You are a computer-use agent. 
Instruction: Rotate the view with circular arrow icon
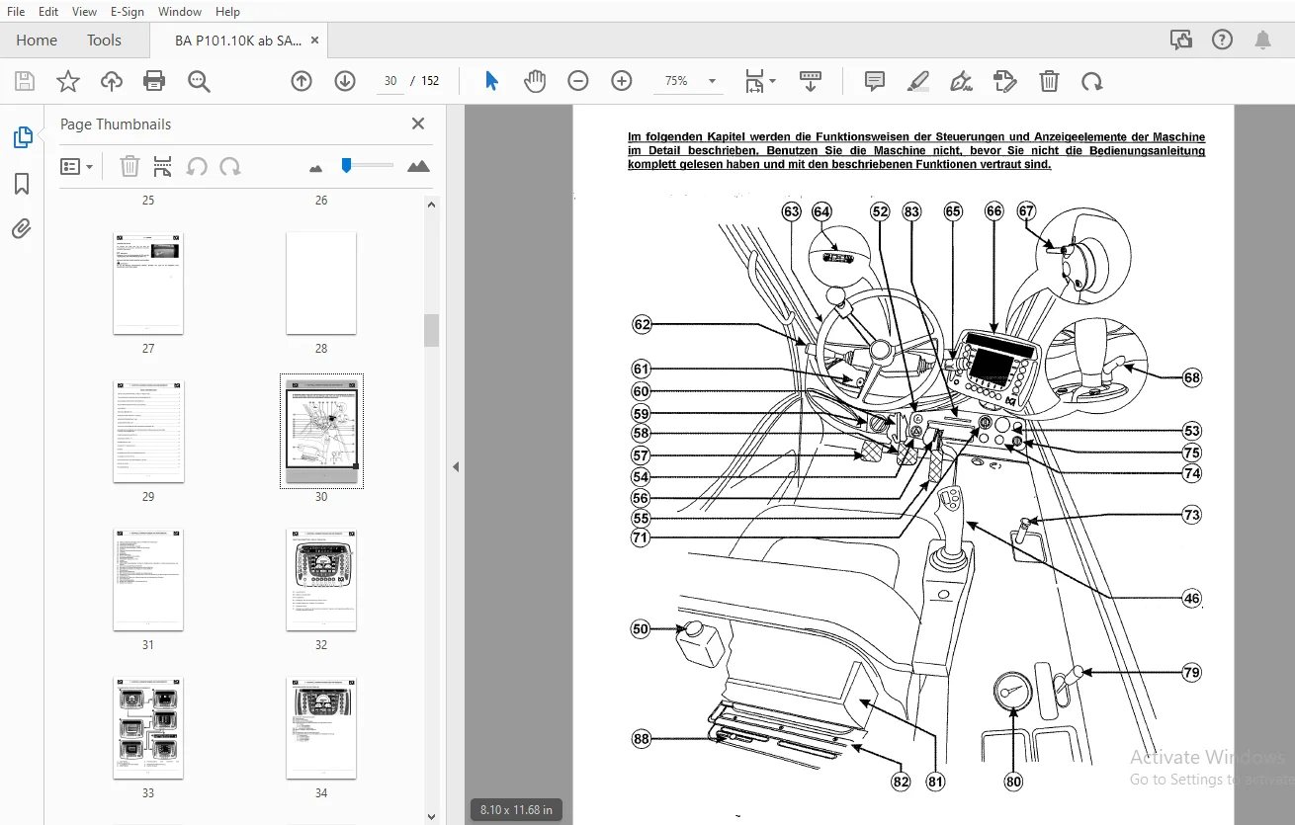pyautogui.click(x=1092, y=81)
